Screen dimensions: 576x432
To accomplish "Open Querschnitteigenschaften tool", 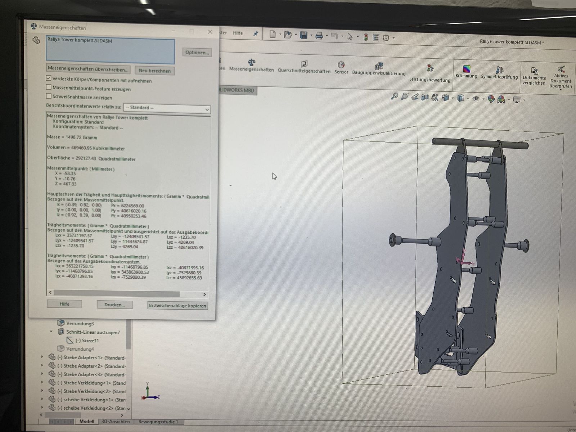I will point(304,64).
